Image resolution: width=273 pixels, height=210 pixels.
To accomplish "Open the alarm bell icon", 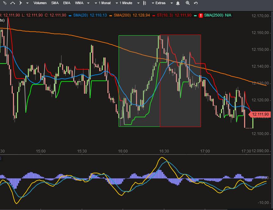I will pyautogui.click(x=178, y=3).
